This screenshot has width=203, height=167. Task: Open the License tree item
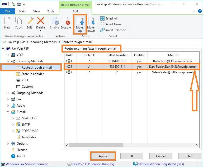20,150
